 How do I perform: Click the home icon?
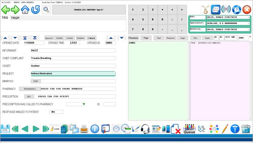tap(25, 9)
